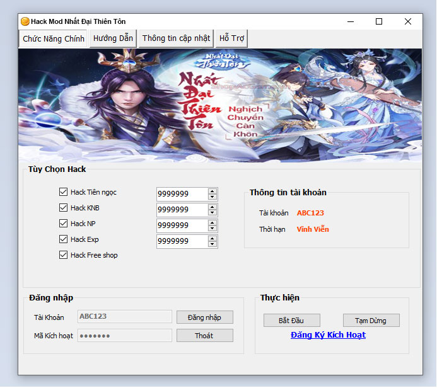Open the Hỗ Trợ tab
The image size is (437, 388).
[231, 38]
